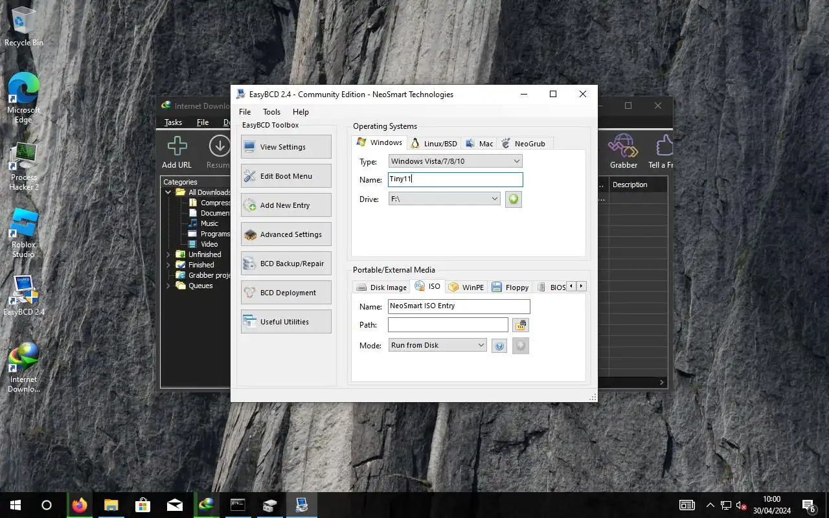Select Programs category in Download Manager

pyautogui.click(x=215, y=234)
